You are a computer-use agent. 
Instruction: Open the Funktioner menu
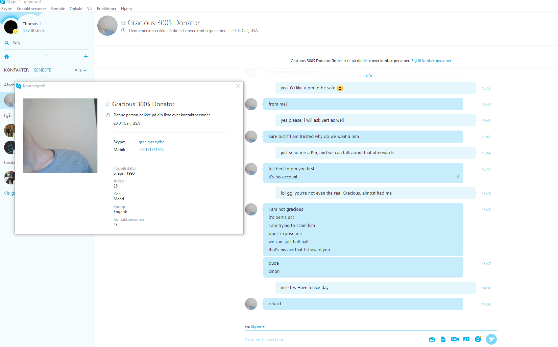point(106,9)
